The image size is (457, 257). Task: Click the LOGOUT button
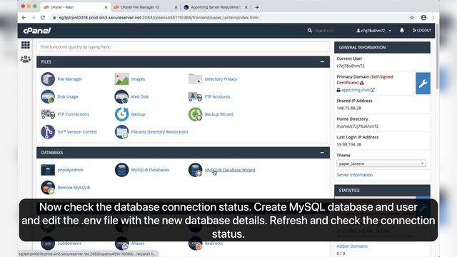pyautogui.click(x=422, y=30)
